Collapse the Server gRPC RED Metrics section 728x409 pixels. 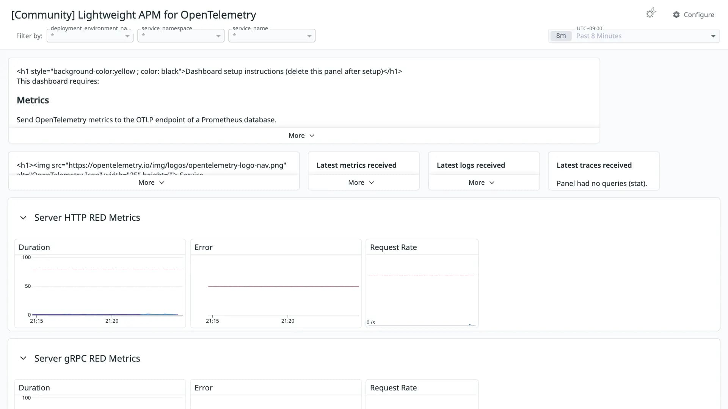point(23,358)
